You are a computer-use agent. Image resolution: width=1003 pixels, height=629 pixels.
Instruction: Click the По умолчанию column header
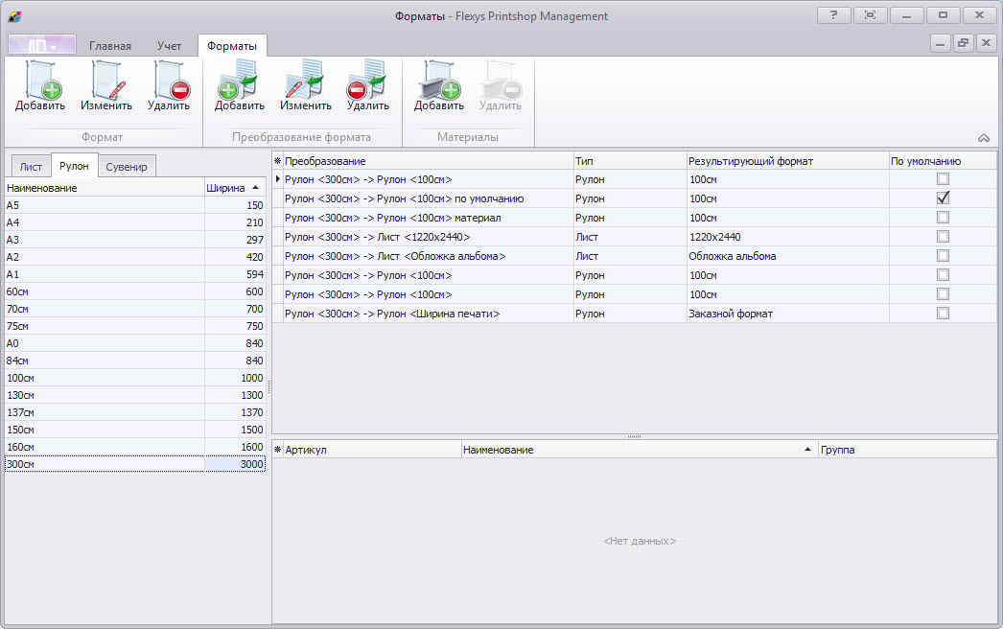point(943,161)
